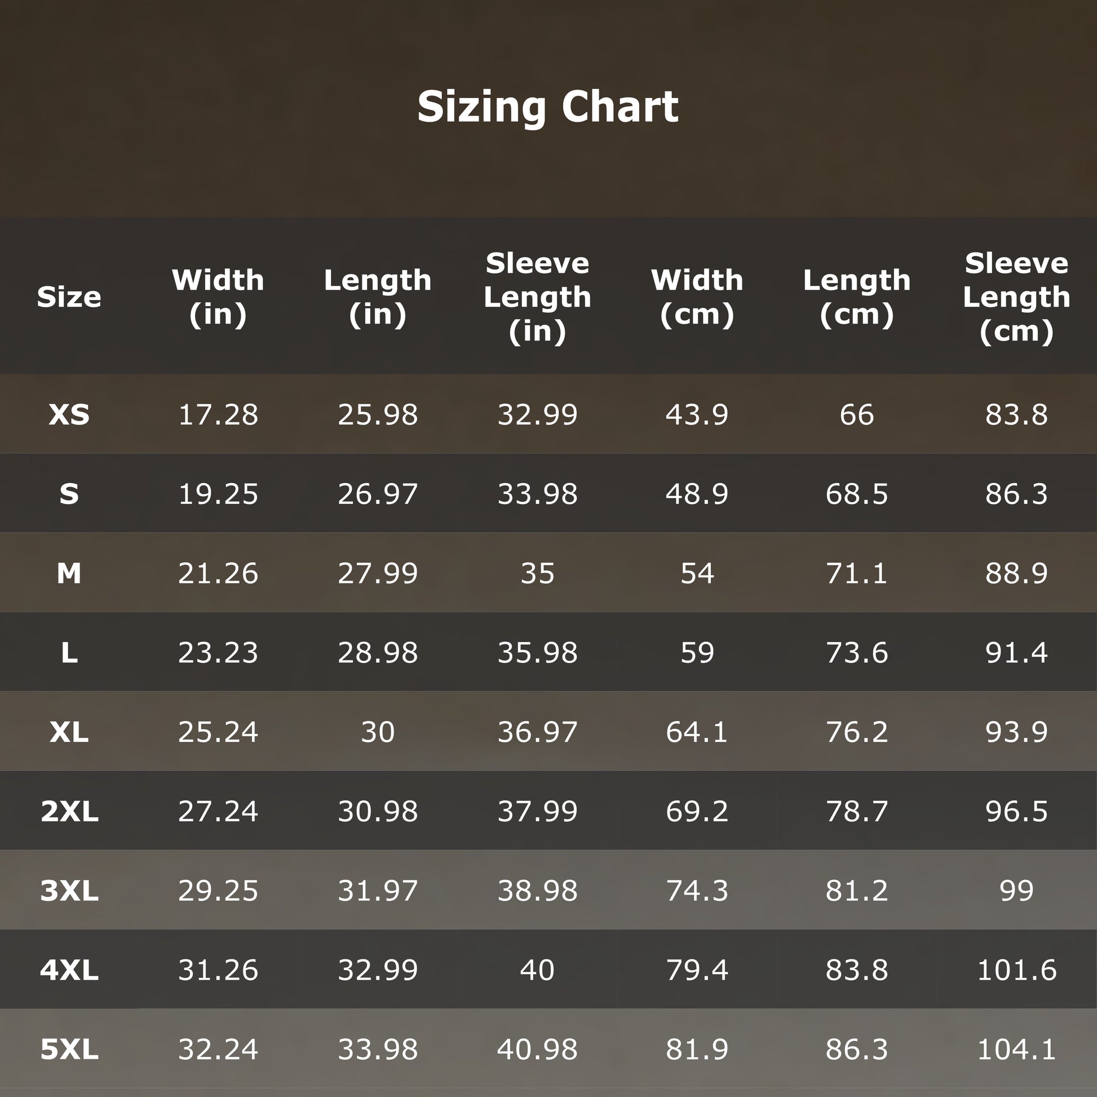1097x1097 pixels.
Task: Select the Sleeve Length (in) header
Action: [537, 297]
